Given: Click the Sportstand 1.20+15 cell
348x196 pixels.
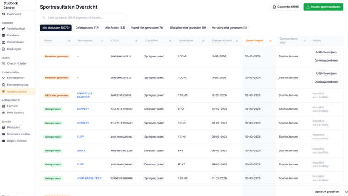Looking at the screenshot, I should pyautogui.click(x=183, y=95).
